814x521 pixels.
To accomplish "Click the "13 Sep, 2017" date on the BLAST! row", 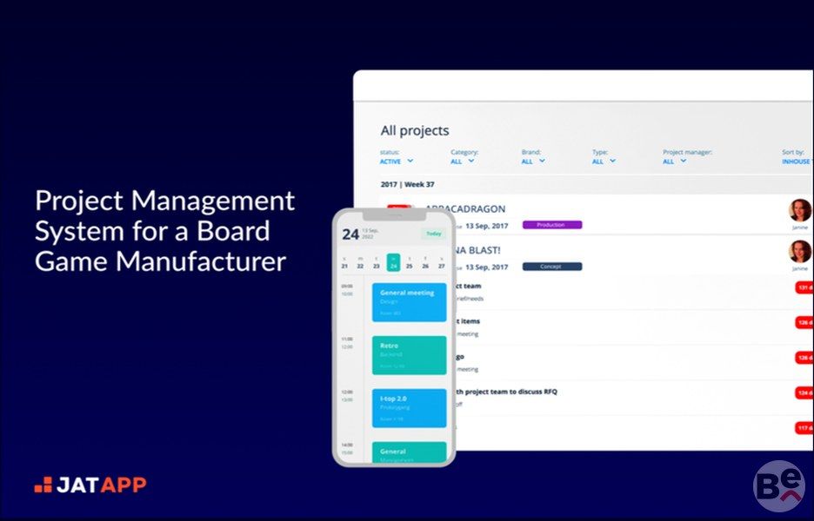I will coord(486,267).
